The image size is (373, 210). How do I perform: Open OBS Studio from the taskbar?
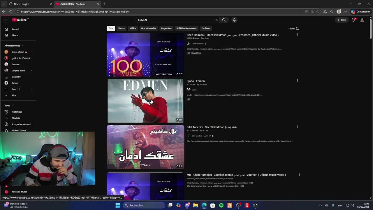pos(238,205)
